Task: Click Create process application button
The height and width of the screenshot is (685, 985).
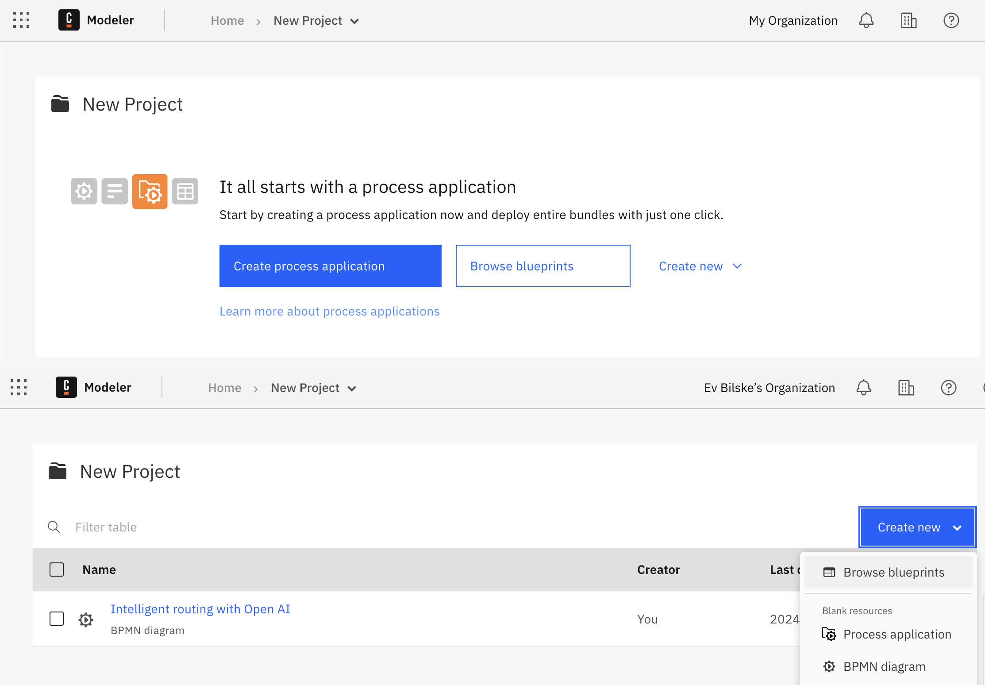Action: 330,266
